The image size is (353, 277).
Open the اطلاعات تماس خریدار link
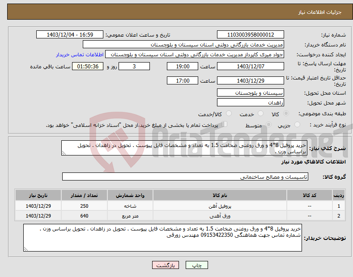click(x=80, y=55)
